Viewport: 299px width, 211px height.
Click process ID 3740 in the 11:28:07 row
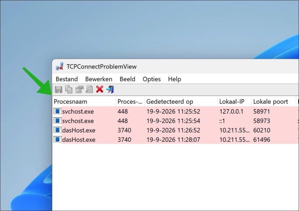click(x=124, y=139)
